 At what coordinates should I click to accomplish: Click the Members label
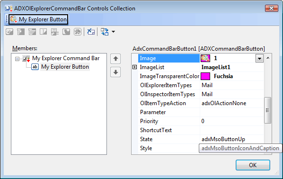[25, 48]
